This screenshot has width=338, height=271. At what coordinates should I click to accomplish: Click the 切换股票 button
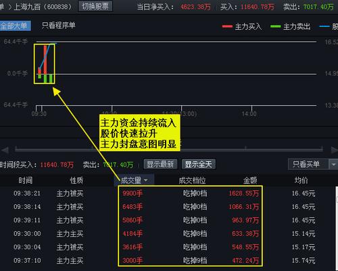pyautogui.click(x=95, y=6)
